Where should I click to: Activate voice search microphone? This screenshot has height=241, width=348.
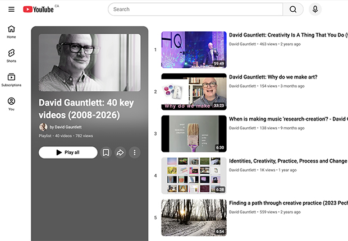[x=315, y=10]
